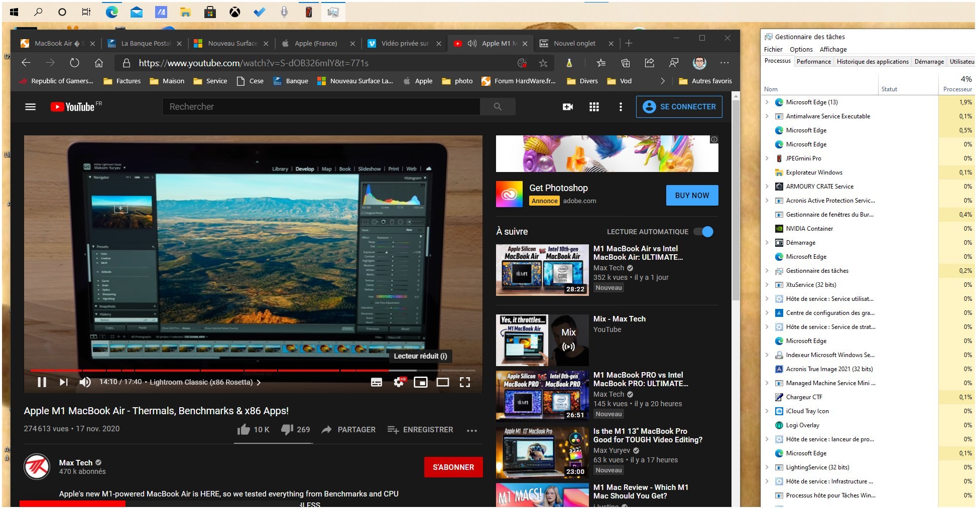Image resolution: width=977 pixels, height=509 pixels.
Task: Show more favorites bar items chevron
Action: [x=662, y=81]
